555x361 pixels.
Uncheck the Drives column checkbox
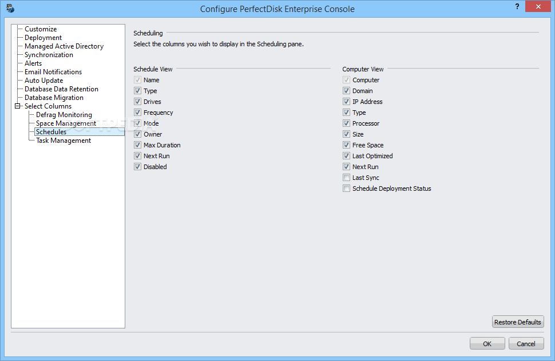tap(138, 102)
